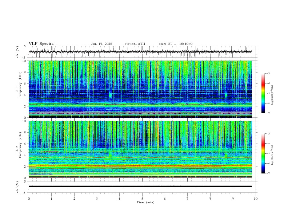Click time axis tick label "3"
This screenshot has width=288, height=223.
(97, 199)
